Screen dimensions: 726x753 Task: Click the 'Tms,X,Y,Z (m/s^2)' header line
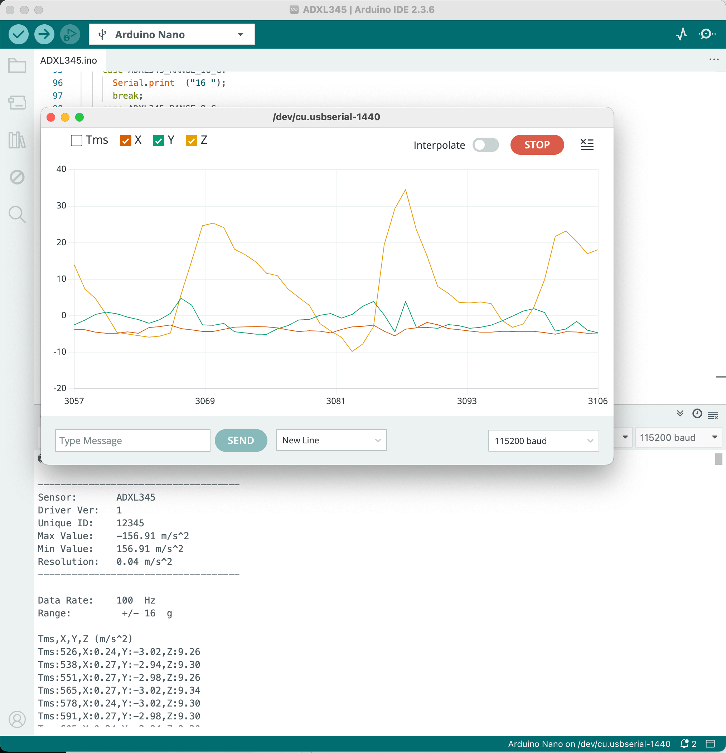[85, 639]
